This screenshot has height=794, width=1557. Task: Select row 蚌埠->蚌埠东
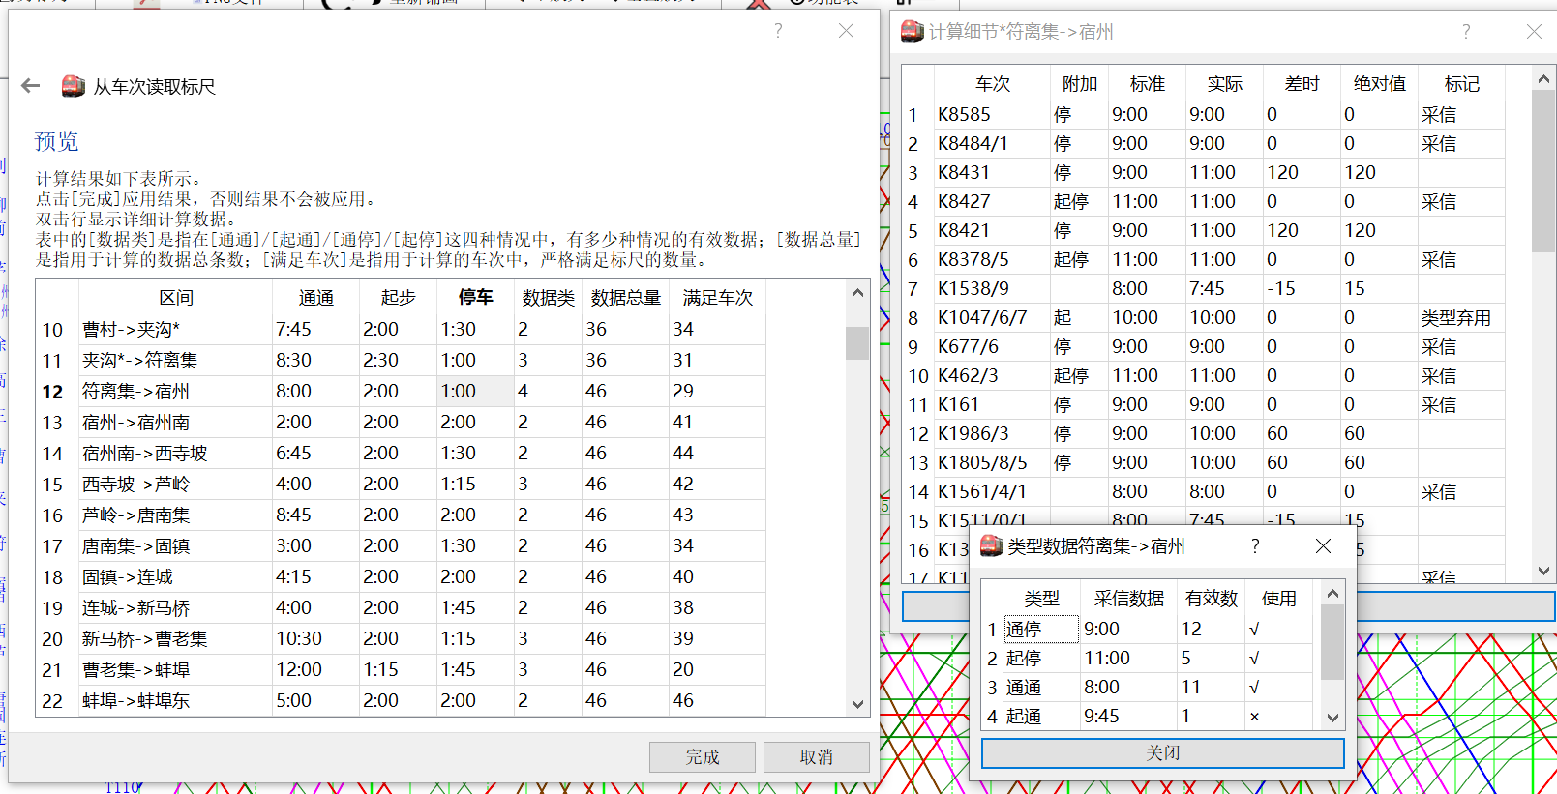point(402,700)
